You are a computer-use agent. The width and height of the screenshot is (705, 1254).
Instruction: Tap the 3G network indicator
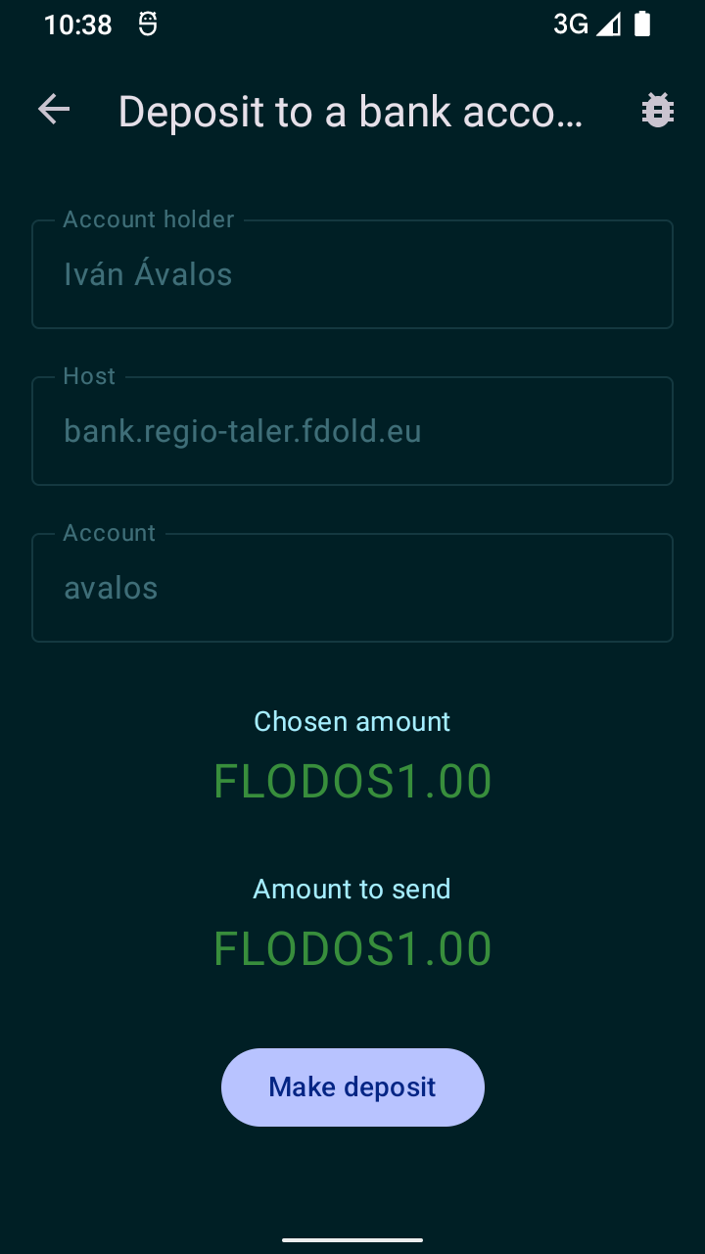pos(571,24)
